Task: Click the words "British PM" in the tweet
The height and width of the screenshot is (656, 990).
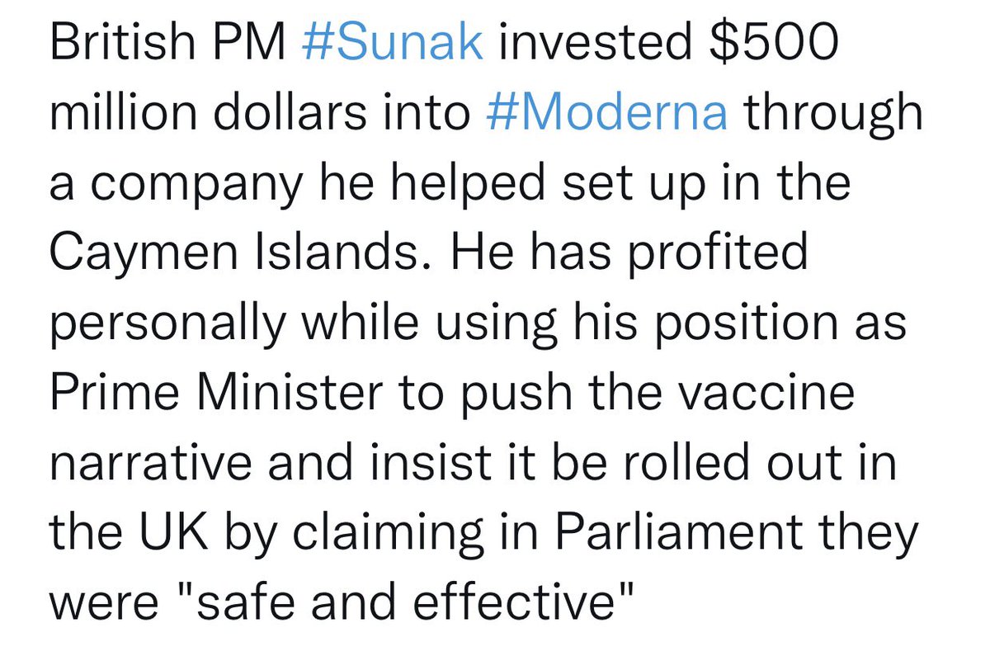Action: (167, 43)
